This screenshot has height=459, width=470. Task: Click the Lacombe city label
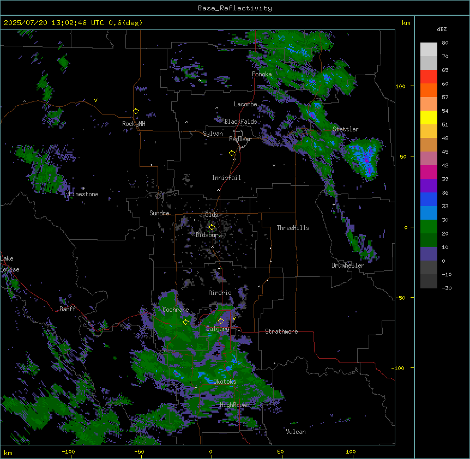click(x=245, y=104)
